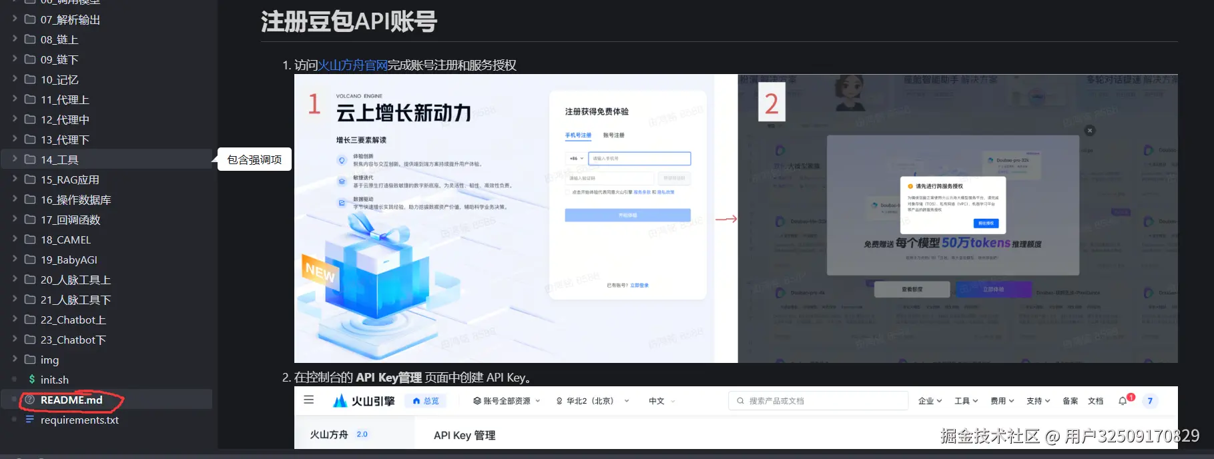The width and height of the screenshot is (1214, 459).
Task: Open the 华北2（北京） region dropdown
Action: click(593, 401)
